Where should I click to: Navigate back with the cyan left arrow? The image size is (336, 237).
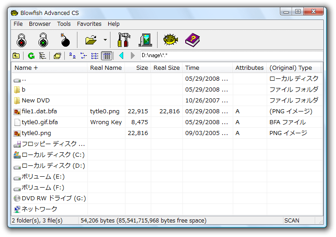tap(121, 56)
